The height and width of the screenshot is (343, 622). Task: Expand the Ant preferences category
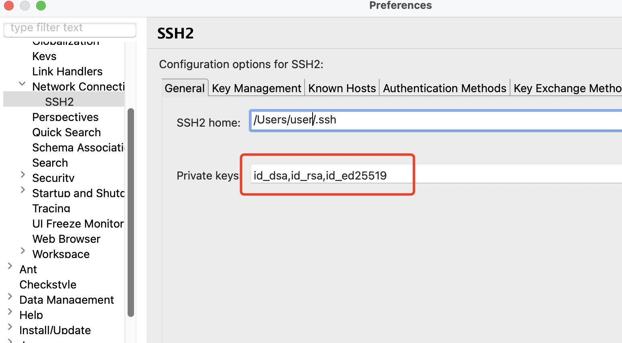pyautogui.click(x=10, y=266)
